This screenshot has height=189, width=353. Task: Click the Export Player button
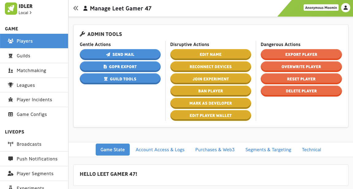[301, 55]
